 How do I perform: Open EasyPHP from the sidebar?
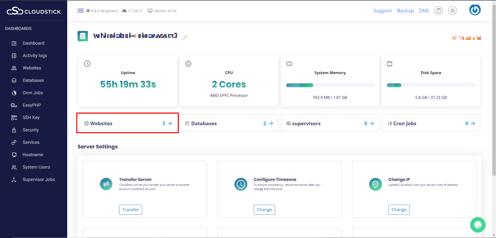[32, 105]
